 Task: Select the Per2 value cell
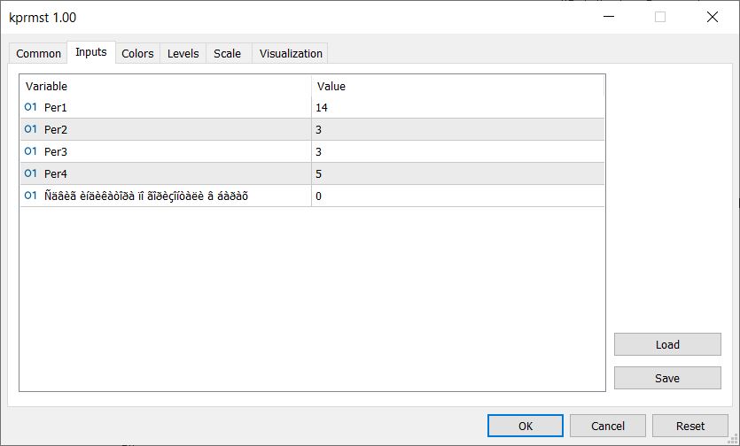coord(457,129)
